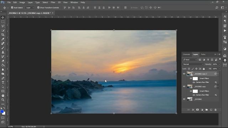Click the foreground blue color swatch
Screen dimensions: 228x128
click(x=2, y=111)
